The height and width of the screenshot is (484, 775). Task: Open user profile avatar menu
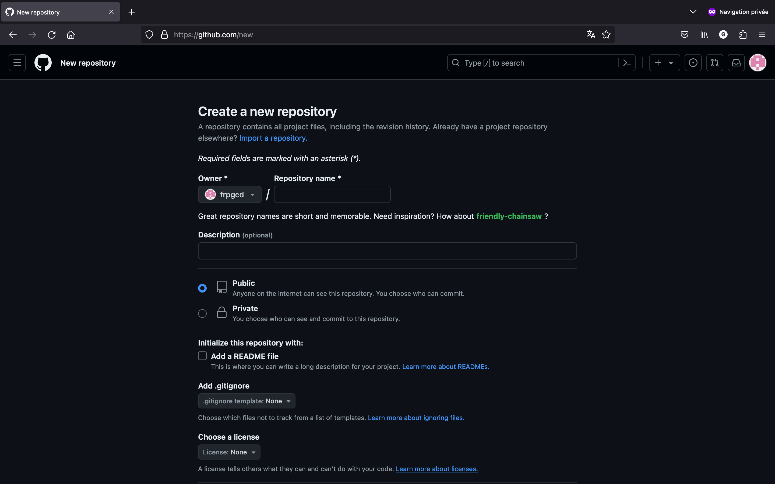coord(758,63)
